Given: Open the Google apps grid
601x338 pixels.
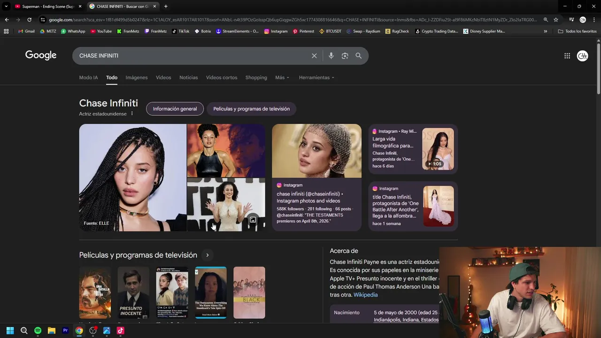Looking at the screenshot, I should click(x=567, y=55).
